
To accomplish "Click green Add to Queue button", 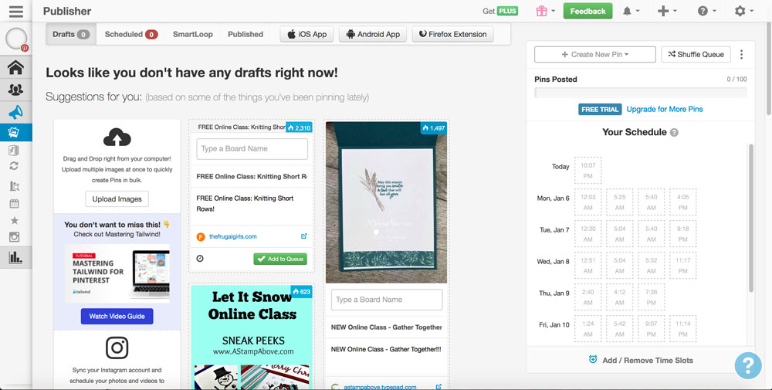I will click(280, 259).
